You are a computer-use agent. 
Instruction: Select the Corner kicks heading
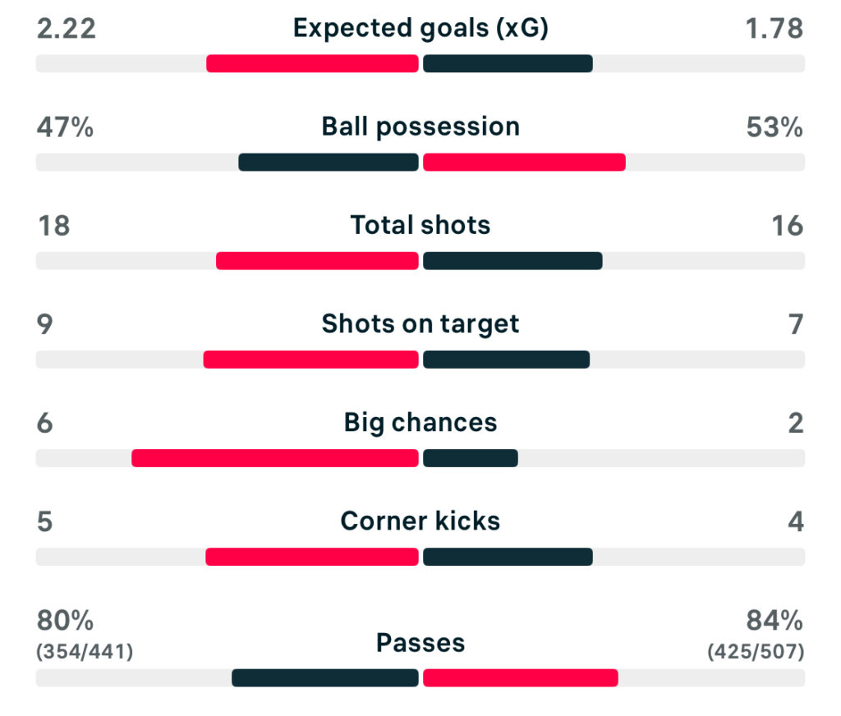tap(420, 521)
